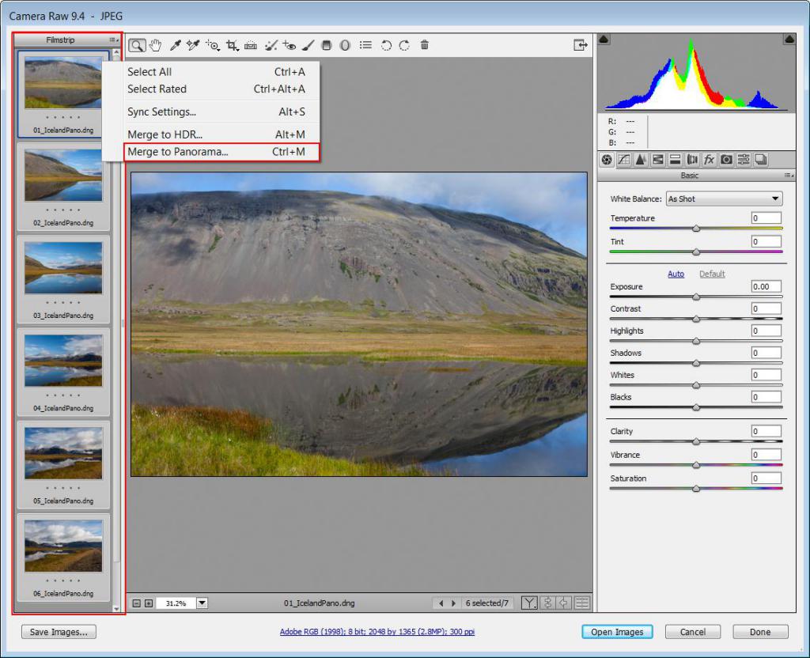The image size is (810, 658).
Task: Click the zoom out minus button
Action: pyautogui.click(x=136, y=603)
